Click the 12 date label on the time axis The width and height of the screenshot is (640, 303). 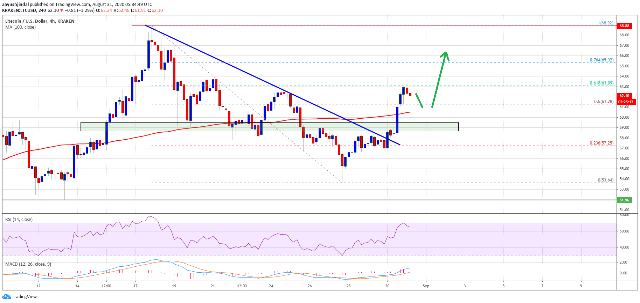tap(39, 286)
